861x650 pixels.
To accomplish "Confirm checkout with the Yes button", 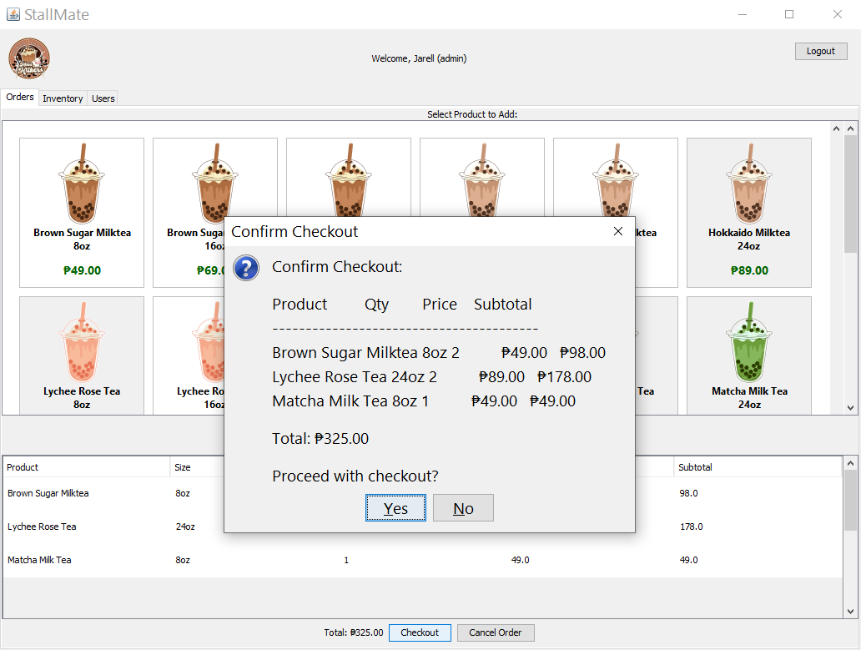I will click(x=395, y=508).
